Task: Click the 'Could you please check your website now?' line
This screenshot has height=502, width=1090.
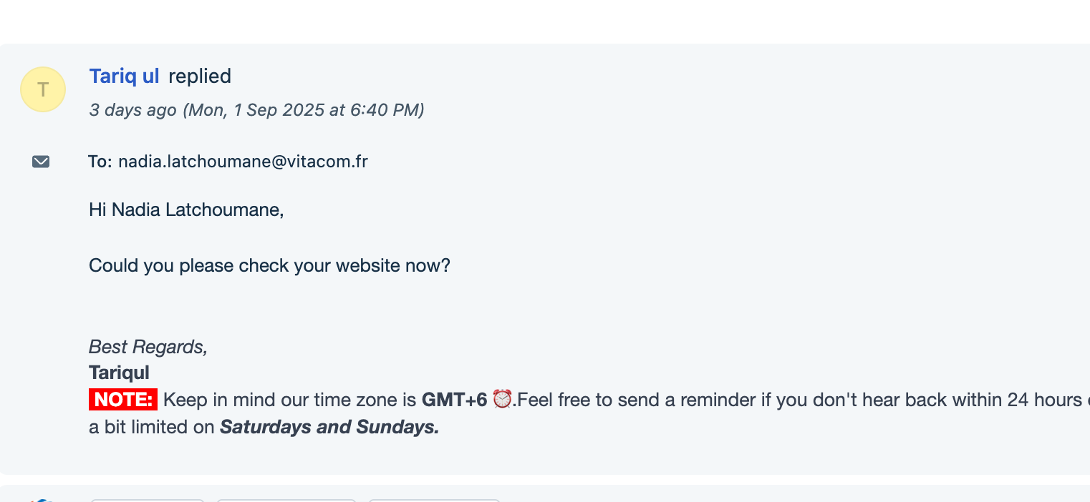Action: 269,265
